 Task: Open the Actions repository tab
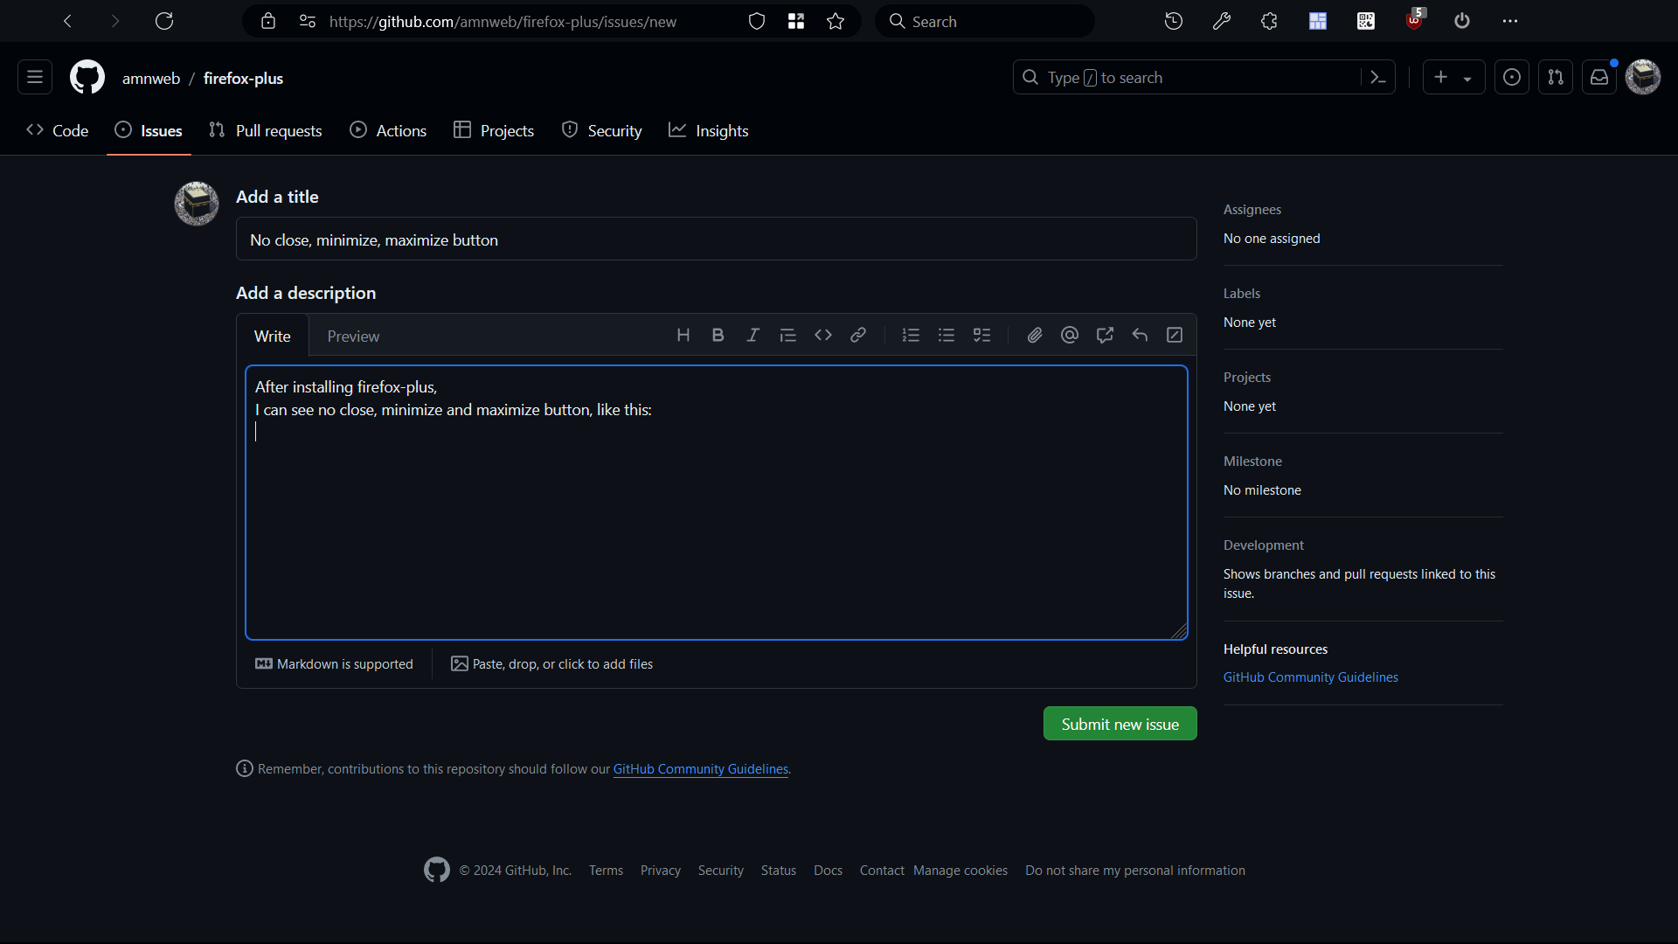(x=388, y=130)
